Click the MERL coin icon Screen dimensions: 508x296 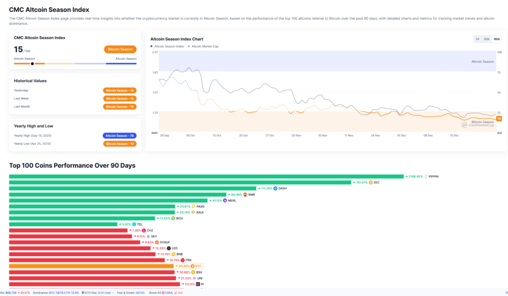click(x=225, y=200)
